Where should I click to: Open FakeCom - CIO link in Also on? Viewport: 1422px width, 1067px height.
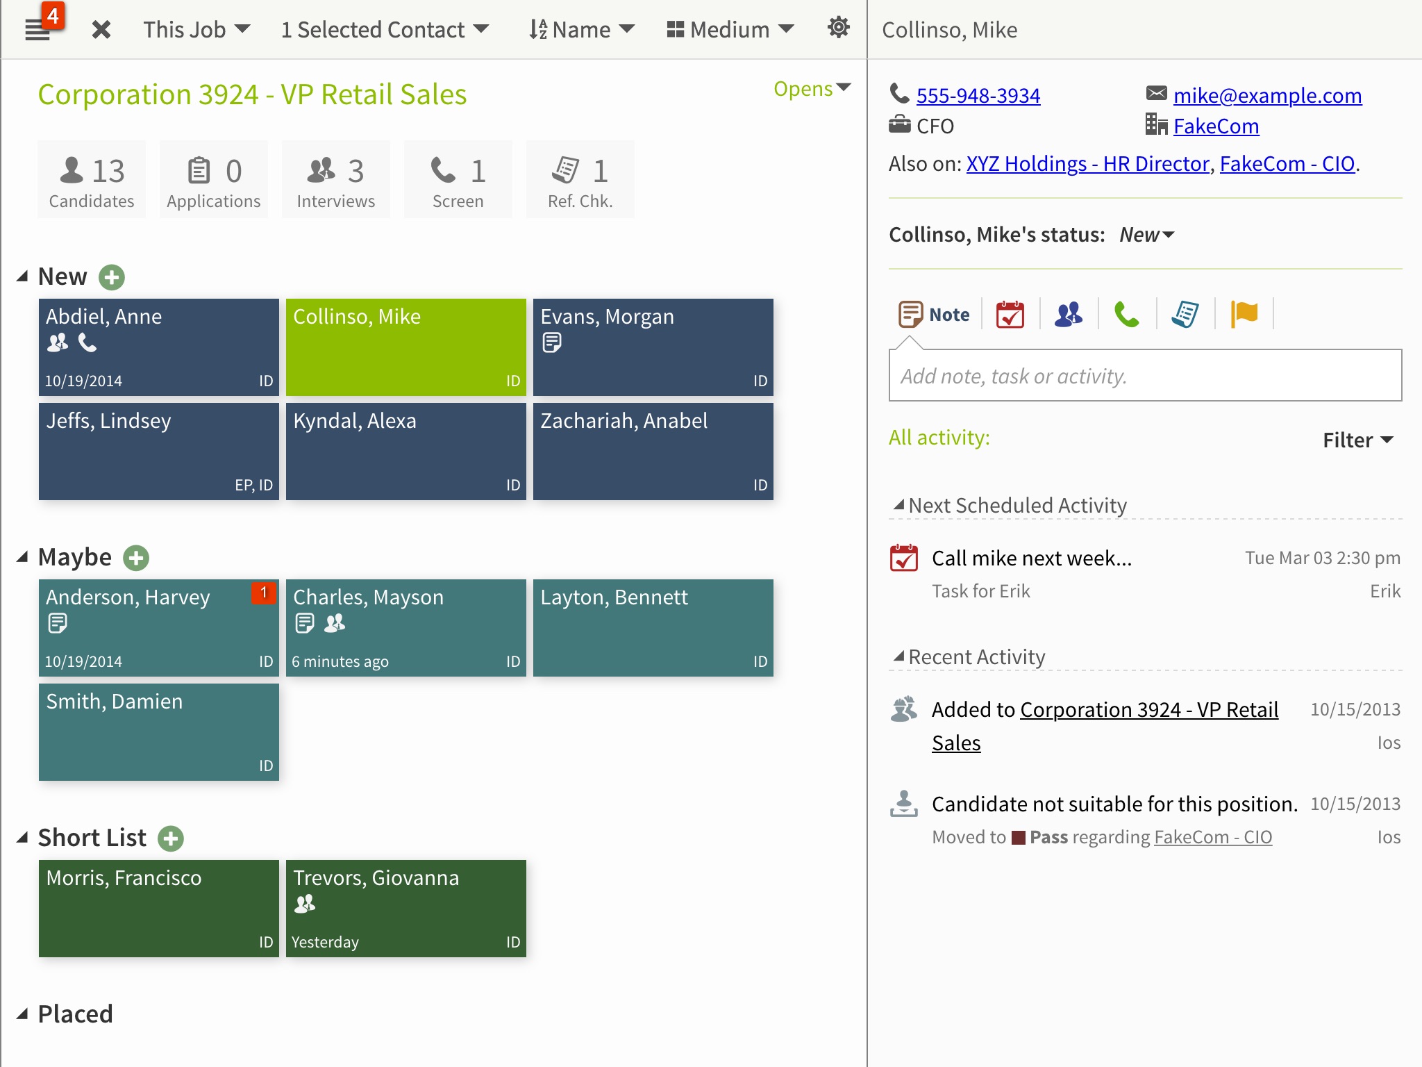[x=1287, y=163]
